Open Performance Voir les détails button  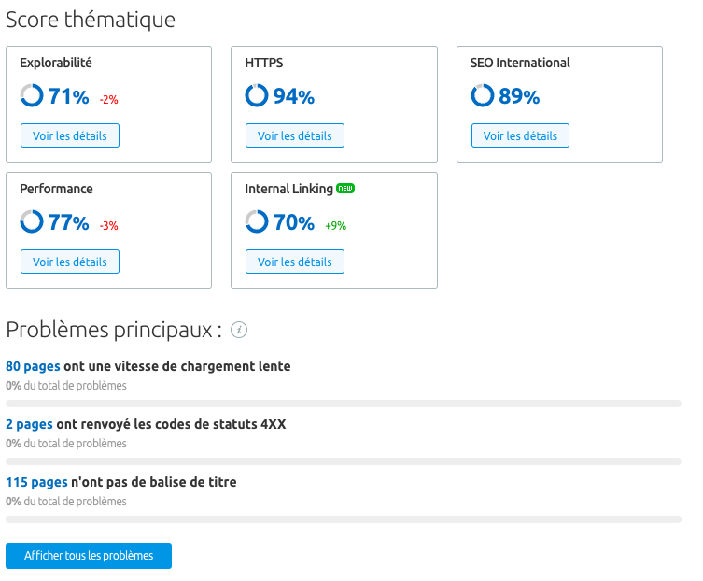pos(70,262)
